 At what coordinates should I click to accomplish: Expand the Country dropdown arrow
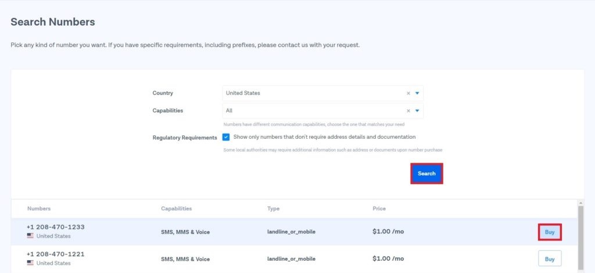point(417,94)
